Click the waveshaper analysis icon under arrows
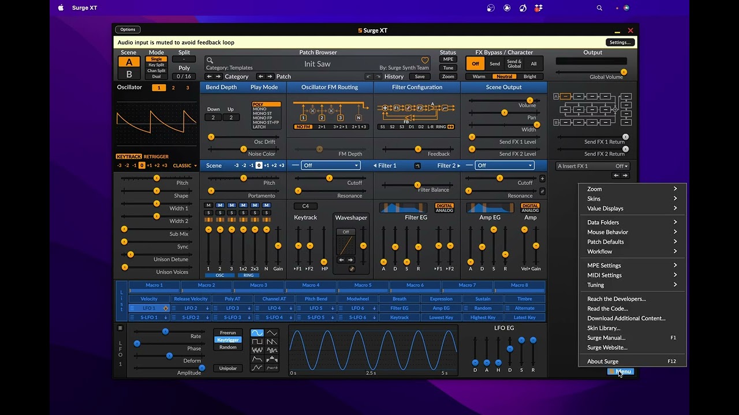Viewport: 739px width, 415px height. [352, 269]
